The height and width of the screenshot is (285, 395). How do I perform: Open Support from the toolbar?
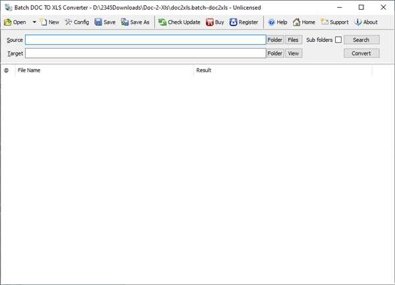tap(325, 22)
